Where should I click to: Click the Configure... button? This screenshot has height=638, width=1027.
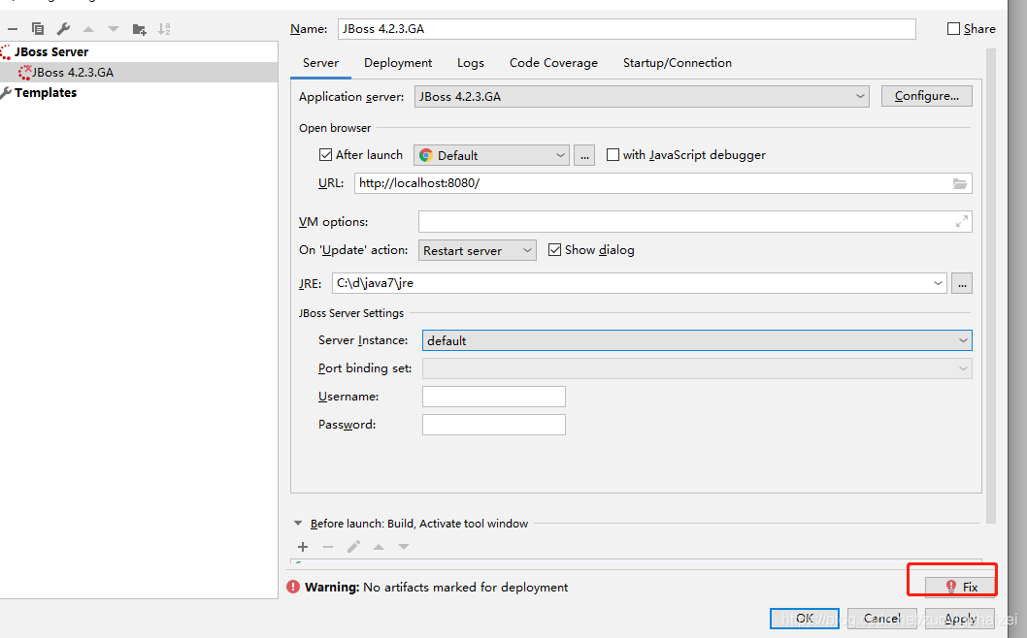(926, 96)
